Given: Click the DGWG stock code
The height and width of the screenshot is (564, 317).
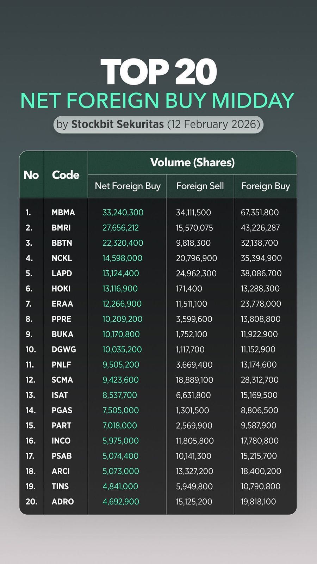Looking at the screenshot, I should coord(64,349).
